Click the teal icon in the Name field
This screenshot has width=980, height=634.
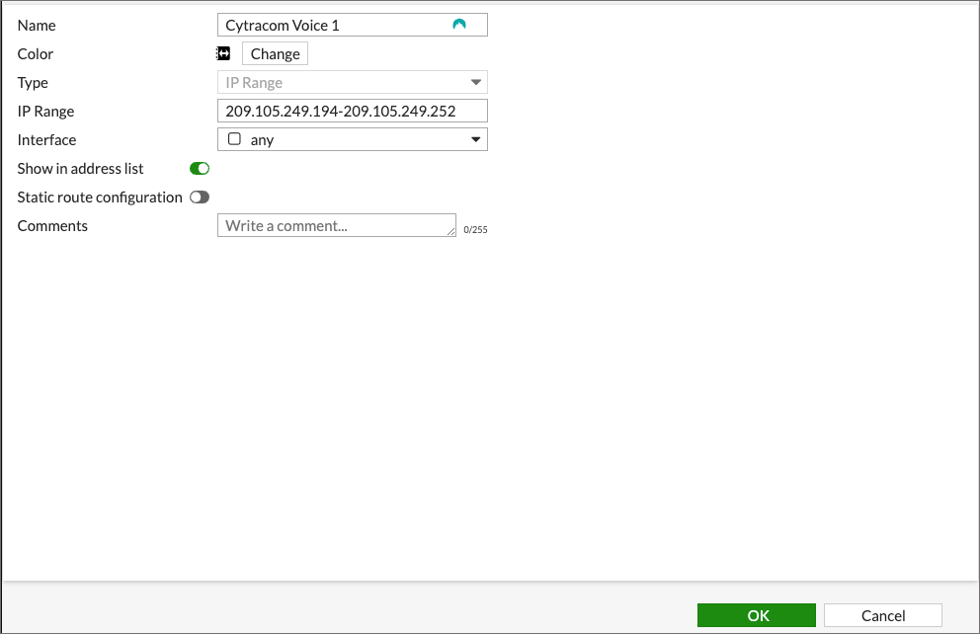[x=458, y=25]
